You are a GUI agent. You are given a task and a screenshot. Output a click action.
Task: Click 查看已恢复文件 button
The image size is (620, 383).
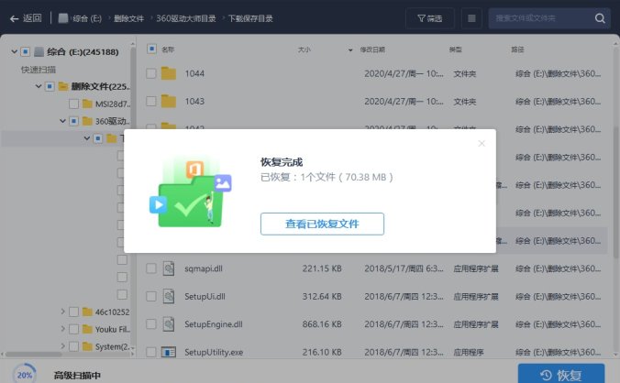click(322, 224)
